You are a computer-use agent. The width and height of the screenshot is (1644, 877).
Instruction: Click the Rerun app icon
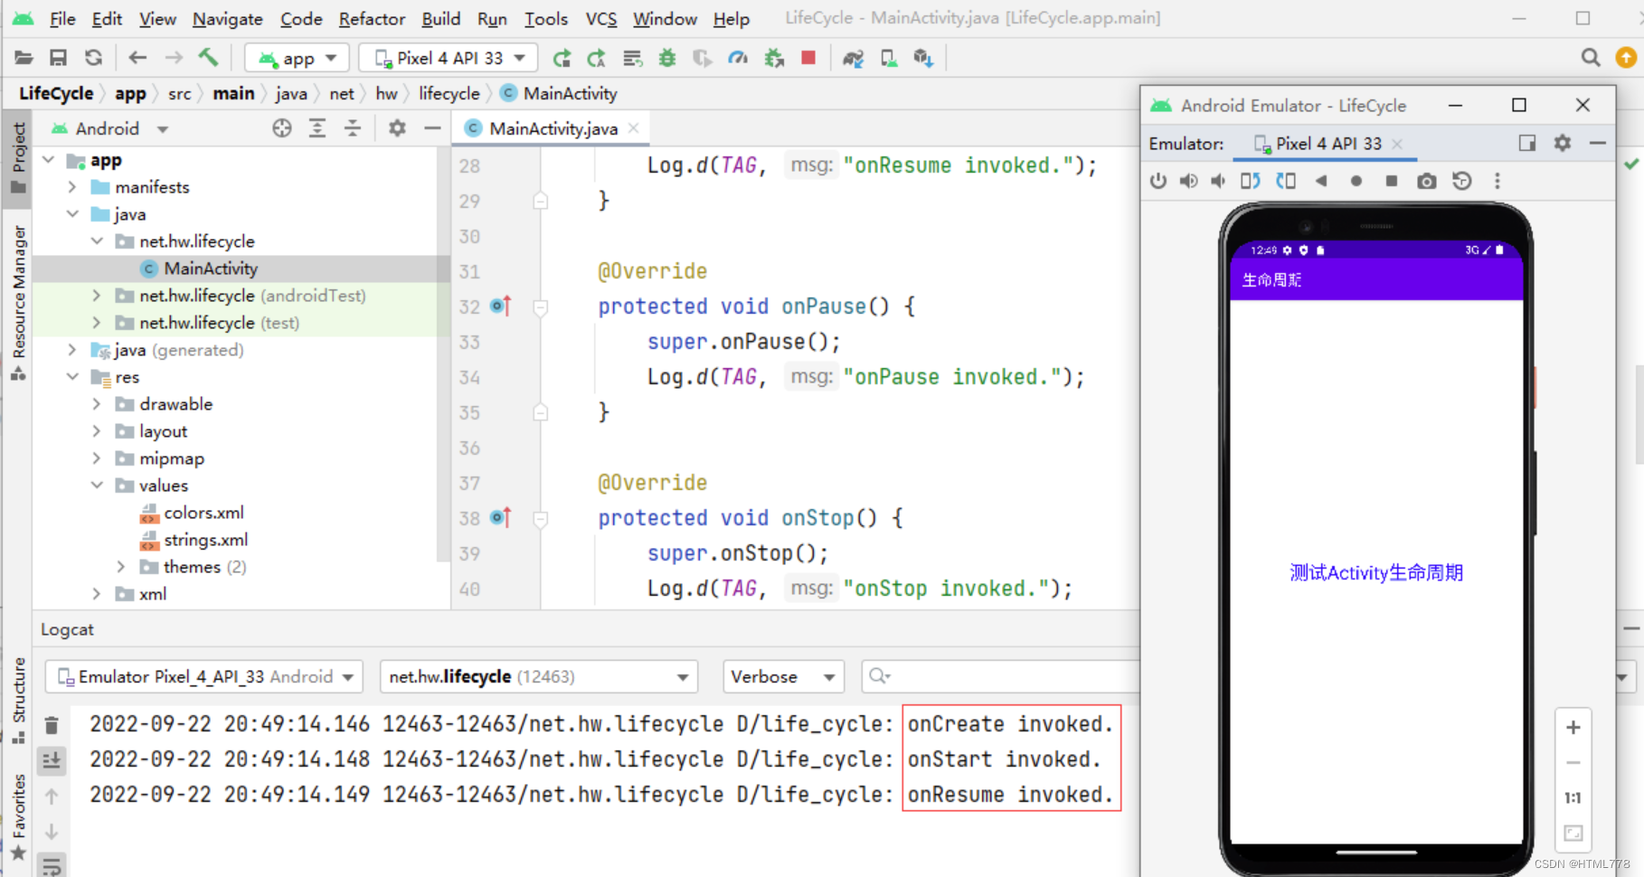click(x=562, y=59)
